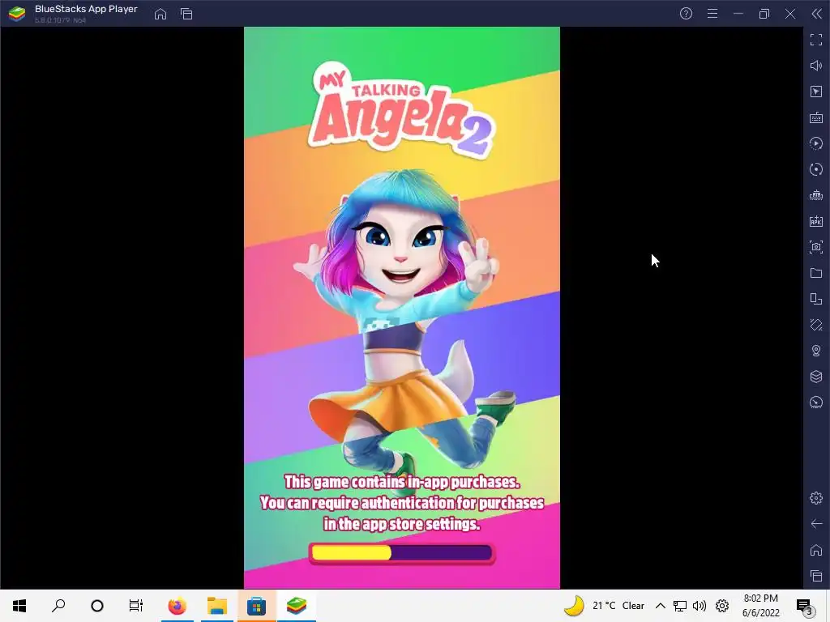Adjust volume using the sidebar speaker icon

click(816, 66)
